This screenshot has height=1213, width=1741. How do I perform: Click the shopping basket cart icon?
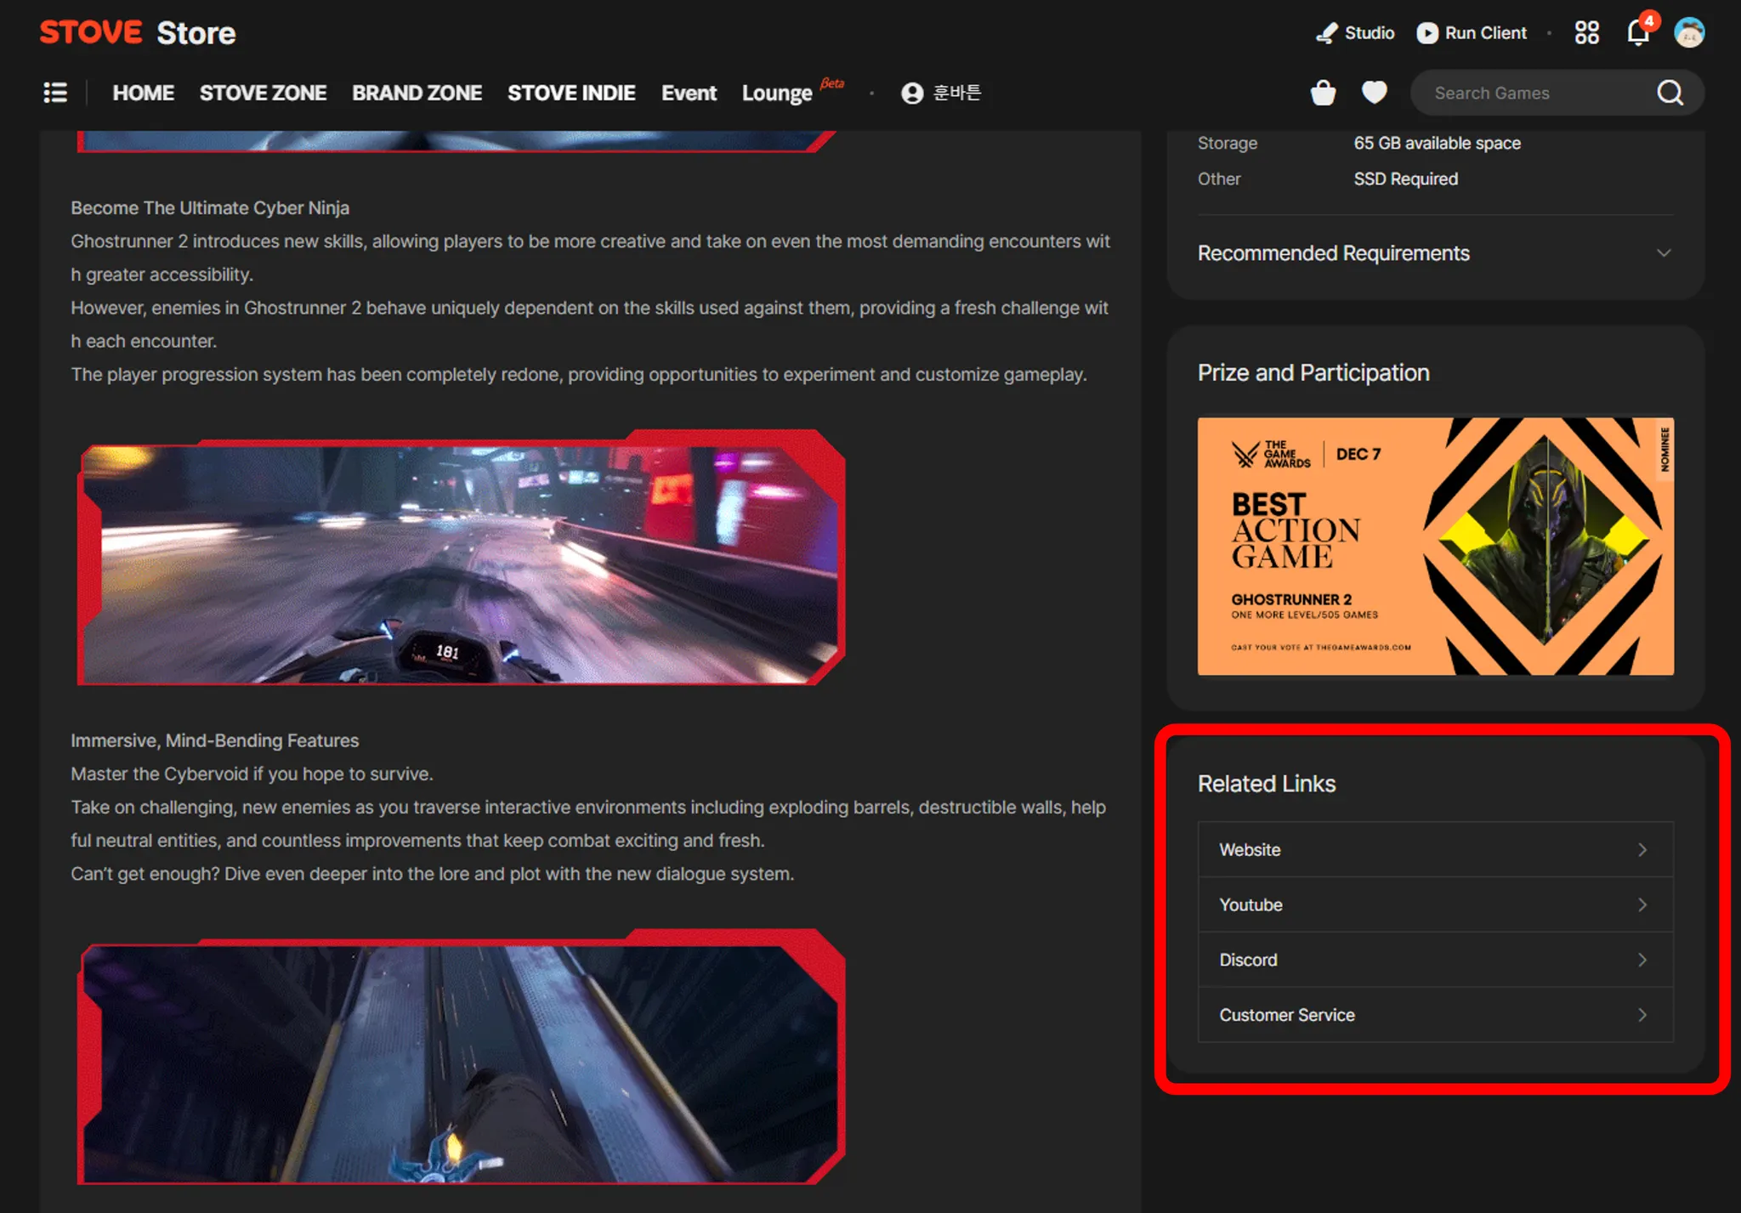1323,93
